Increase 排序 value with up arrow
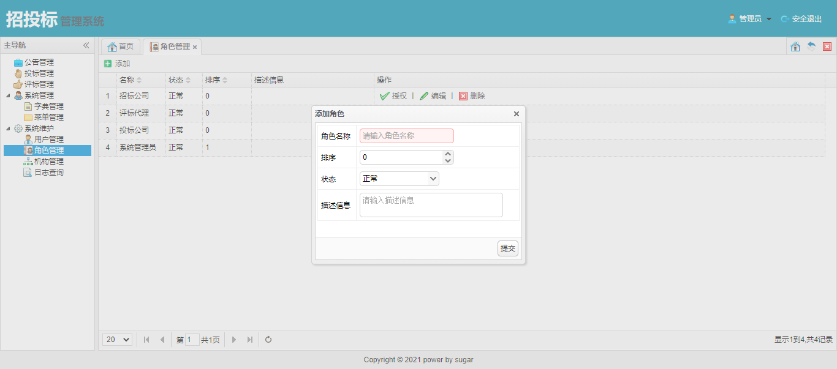This screenshot has height=369, width=837. (448, 154)
